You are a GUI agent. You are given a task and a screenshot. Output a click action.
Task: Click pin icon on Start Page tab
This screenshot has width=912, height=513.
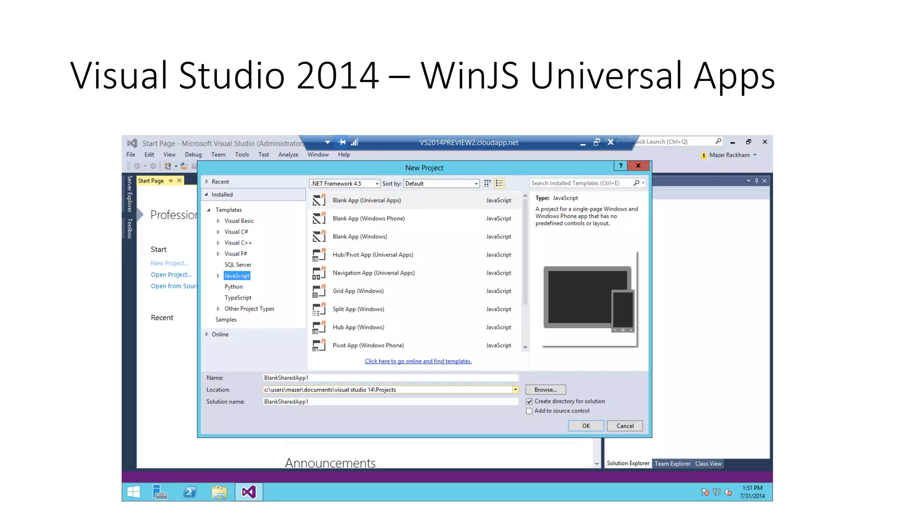(x=171, y=181)
